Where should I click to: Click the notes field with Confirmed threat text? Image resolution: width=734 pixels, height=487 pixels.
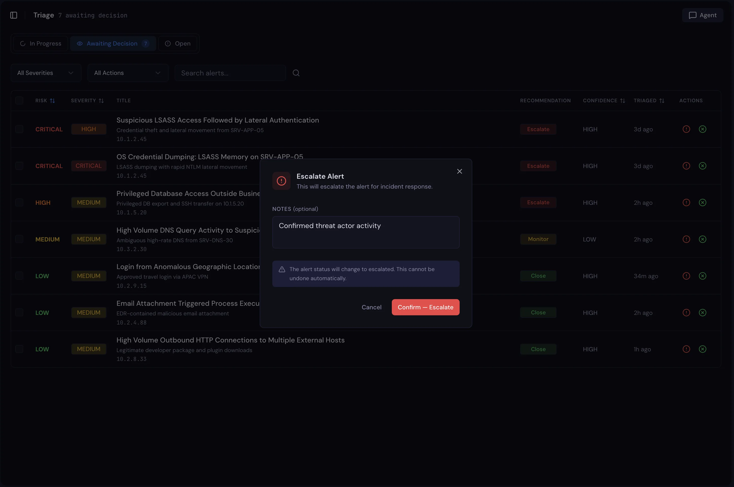click(366, 232)
